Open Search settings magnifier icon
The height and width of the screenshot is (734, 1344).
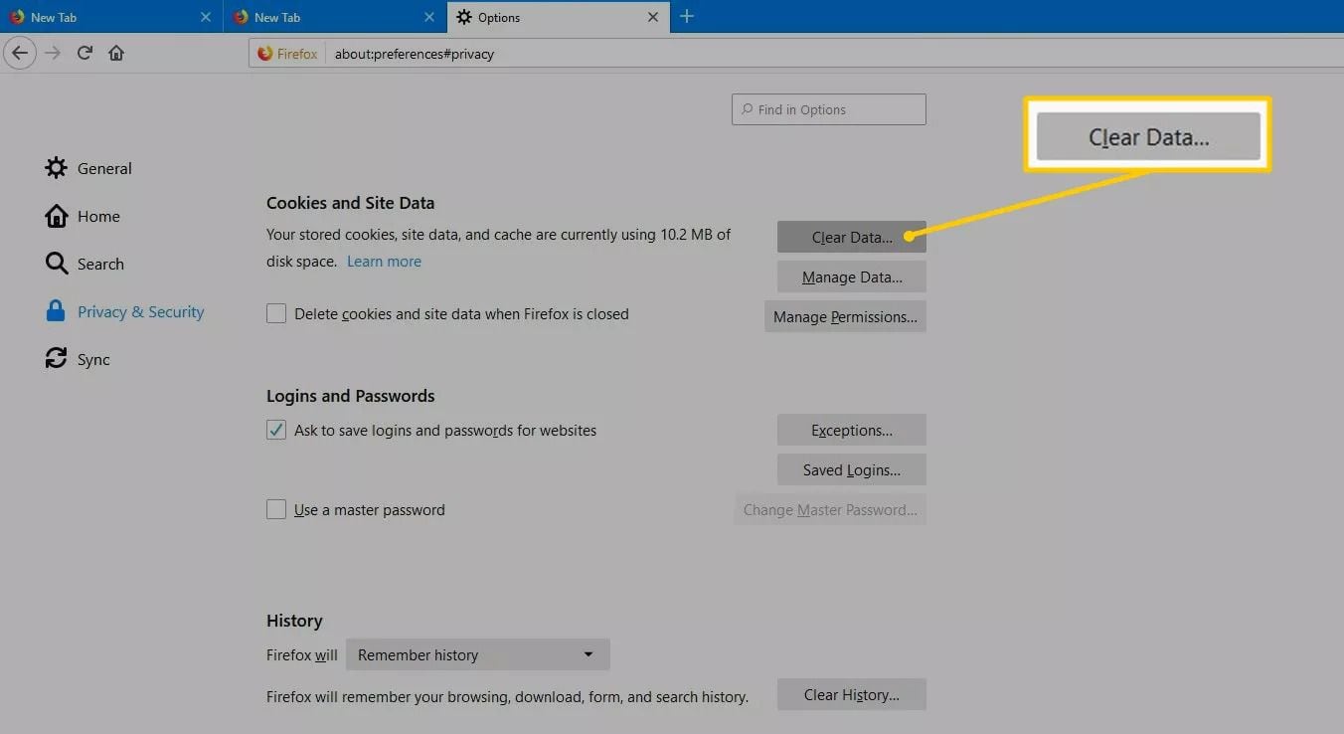click(x=56, y=264)
